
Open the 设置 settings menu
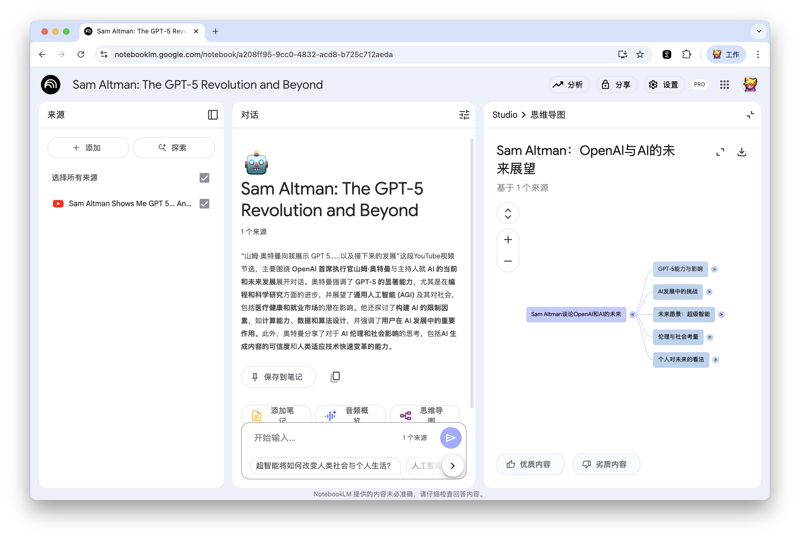664,85
